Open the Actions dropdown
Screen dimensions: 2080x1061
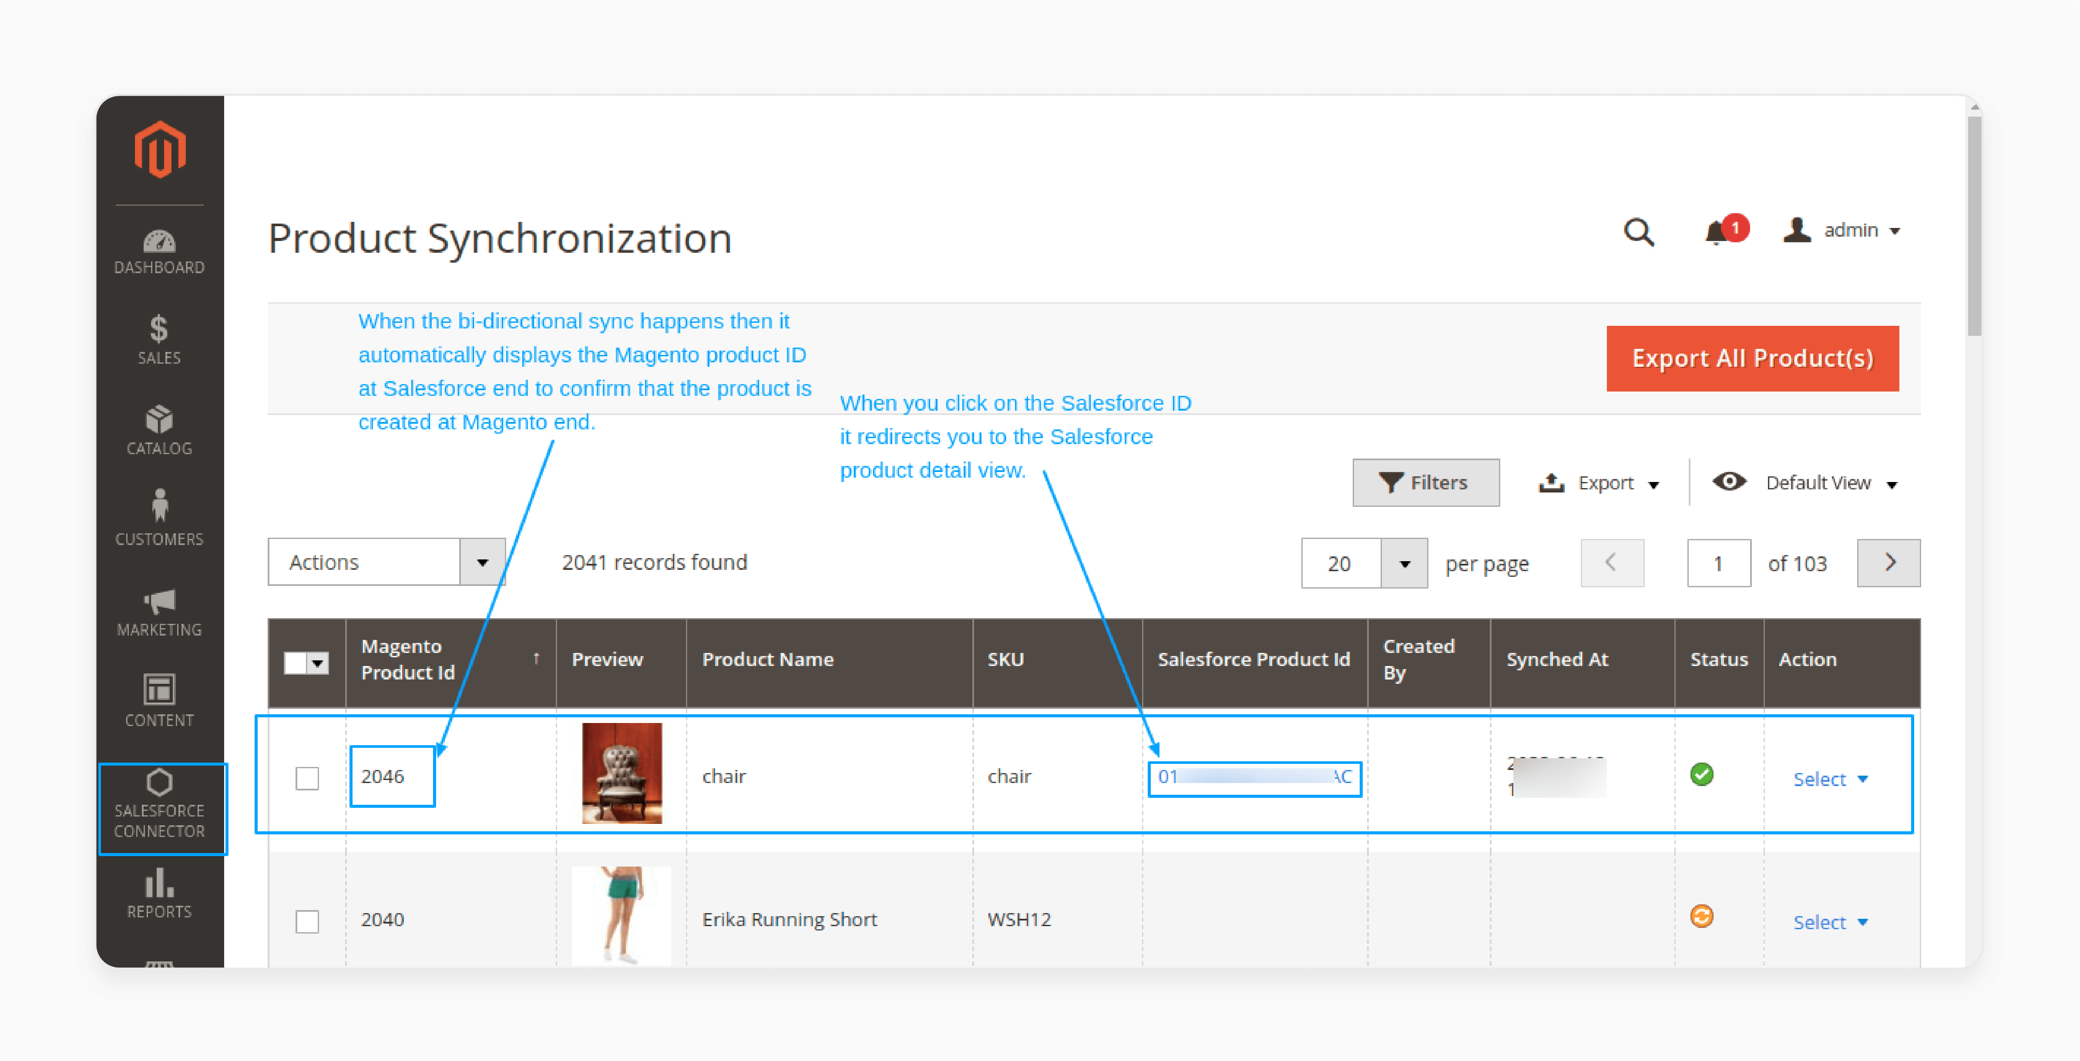tap(387, 562)
